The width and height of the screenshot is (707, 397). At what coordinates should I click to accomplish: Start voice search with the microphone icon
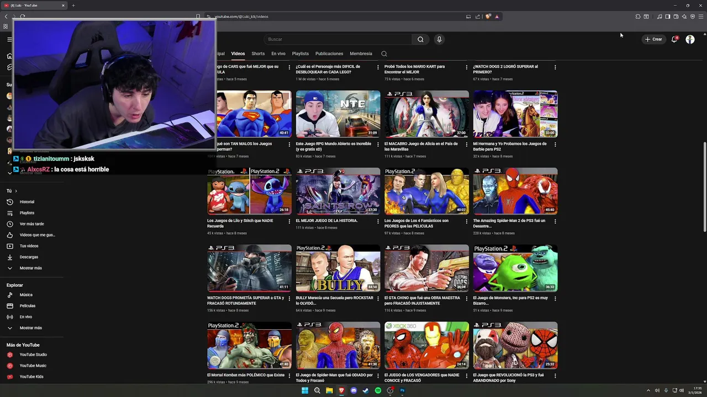439,39
